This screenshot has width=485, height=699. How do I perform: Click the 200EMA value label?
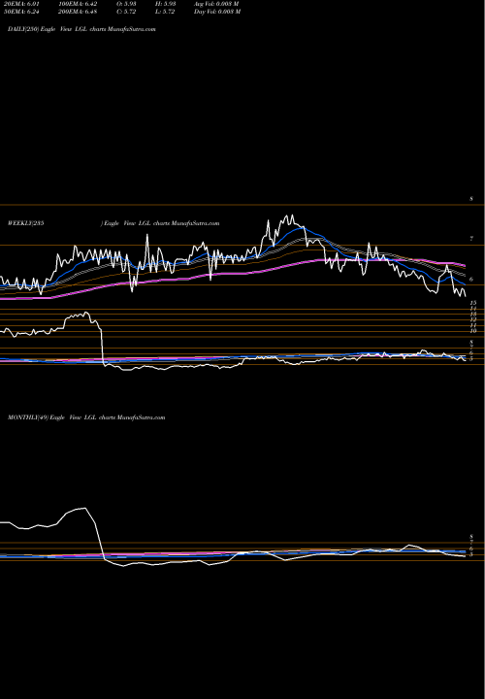coord(78,12)
